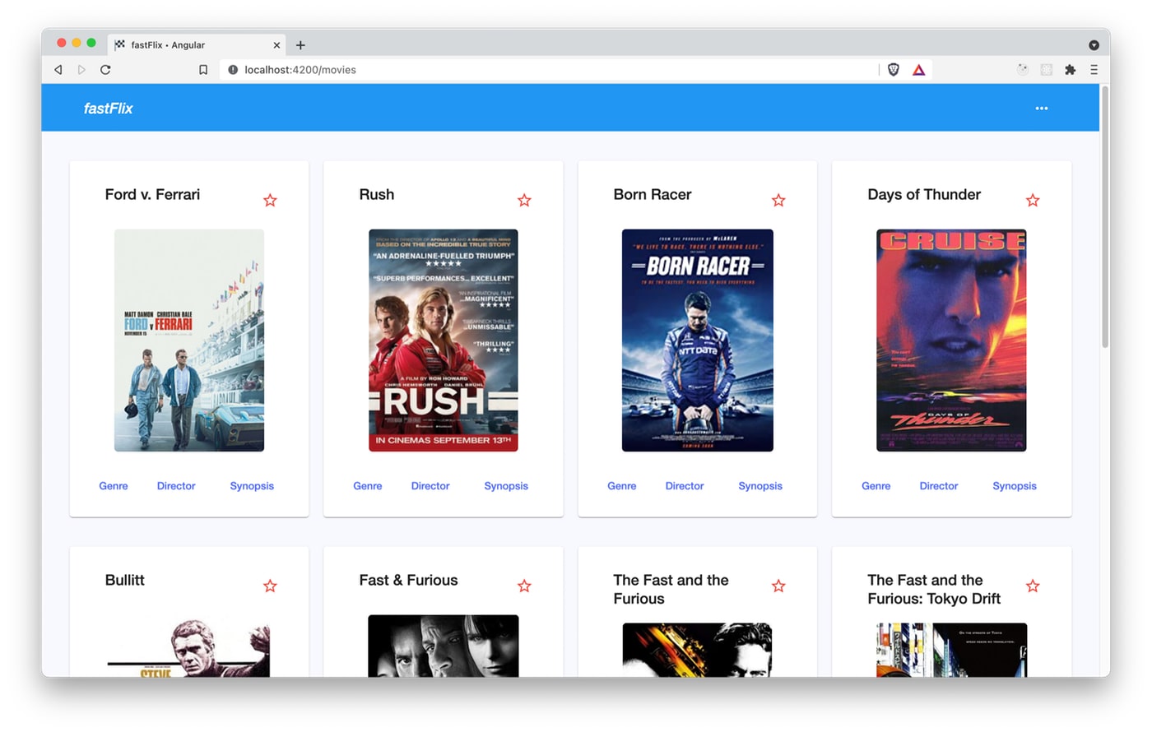1152x732 pixels.
Task: Expand the tab list dropdown arrow
Action: point(1094,45)
